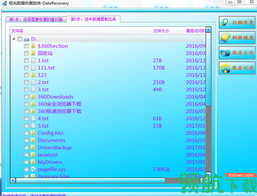Click the D: drive icon
The width and height of the screenshot is (257, 196).
[x=27, y=39]
